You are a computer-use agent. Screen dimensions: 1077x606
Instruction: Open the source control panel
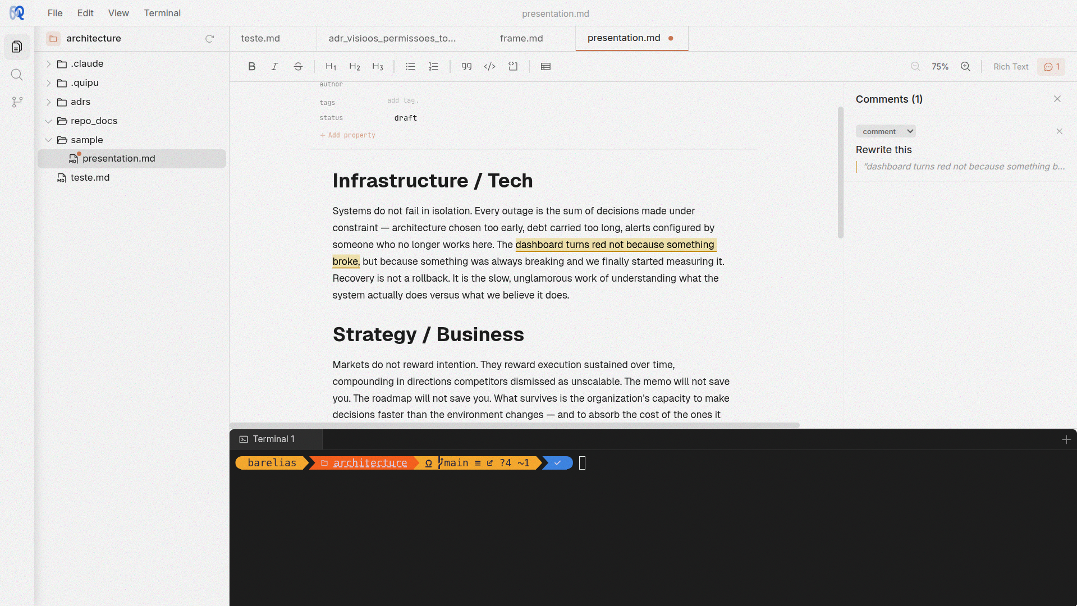coord(17,102)
